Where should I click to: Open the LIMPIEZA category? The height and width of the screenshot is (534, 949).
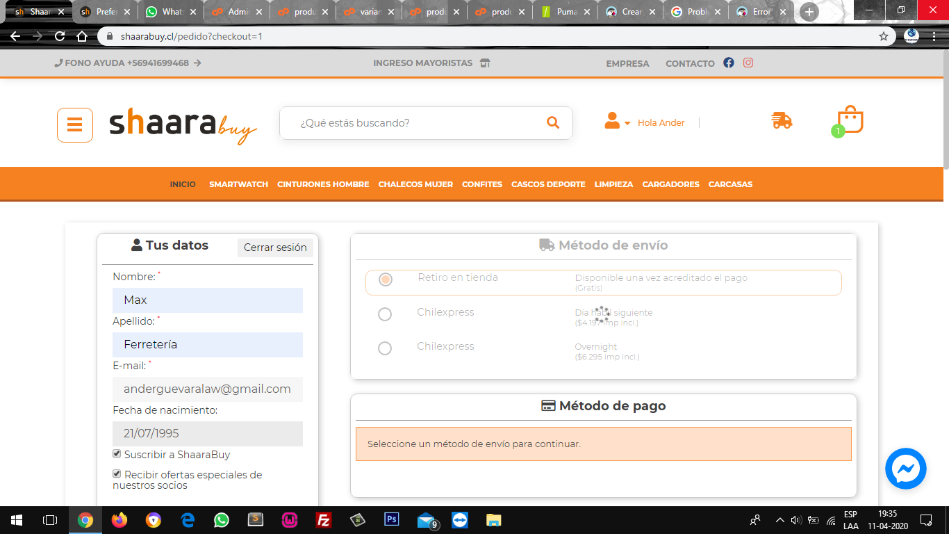(613, 184)
